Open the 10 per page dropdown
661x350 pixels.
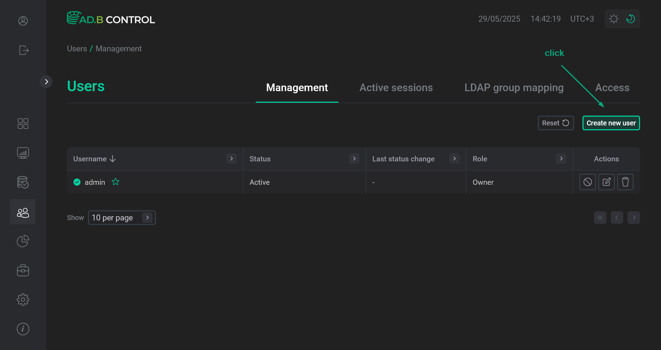pyautogui.click(x=122, y=217)
